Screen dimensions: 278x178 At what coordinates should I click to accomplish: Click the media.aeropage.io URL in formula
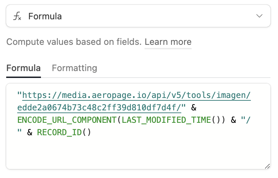(x=136, y=95)
